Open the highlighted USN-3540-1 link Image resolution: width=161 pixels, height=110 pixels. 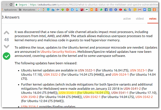pyautogui.click(x=68, y=93)
